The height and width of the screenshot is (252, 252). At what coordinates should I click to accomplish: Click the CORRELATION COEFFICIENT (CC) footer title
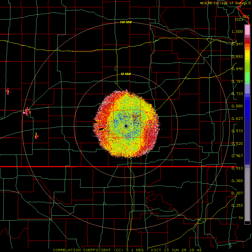pyautogui.click(x=88, y=250)
